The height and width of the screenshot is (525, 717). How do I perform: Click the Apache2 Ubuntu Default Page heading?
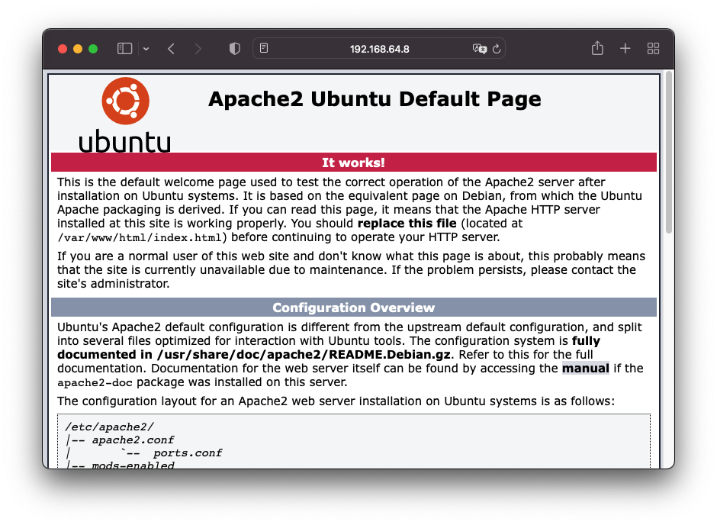point(375,98)
